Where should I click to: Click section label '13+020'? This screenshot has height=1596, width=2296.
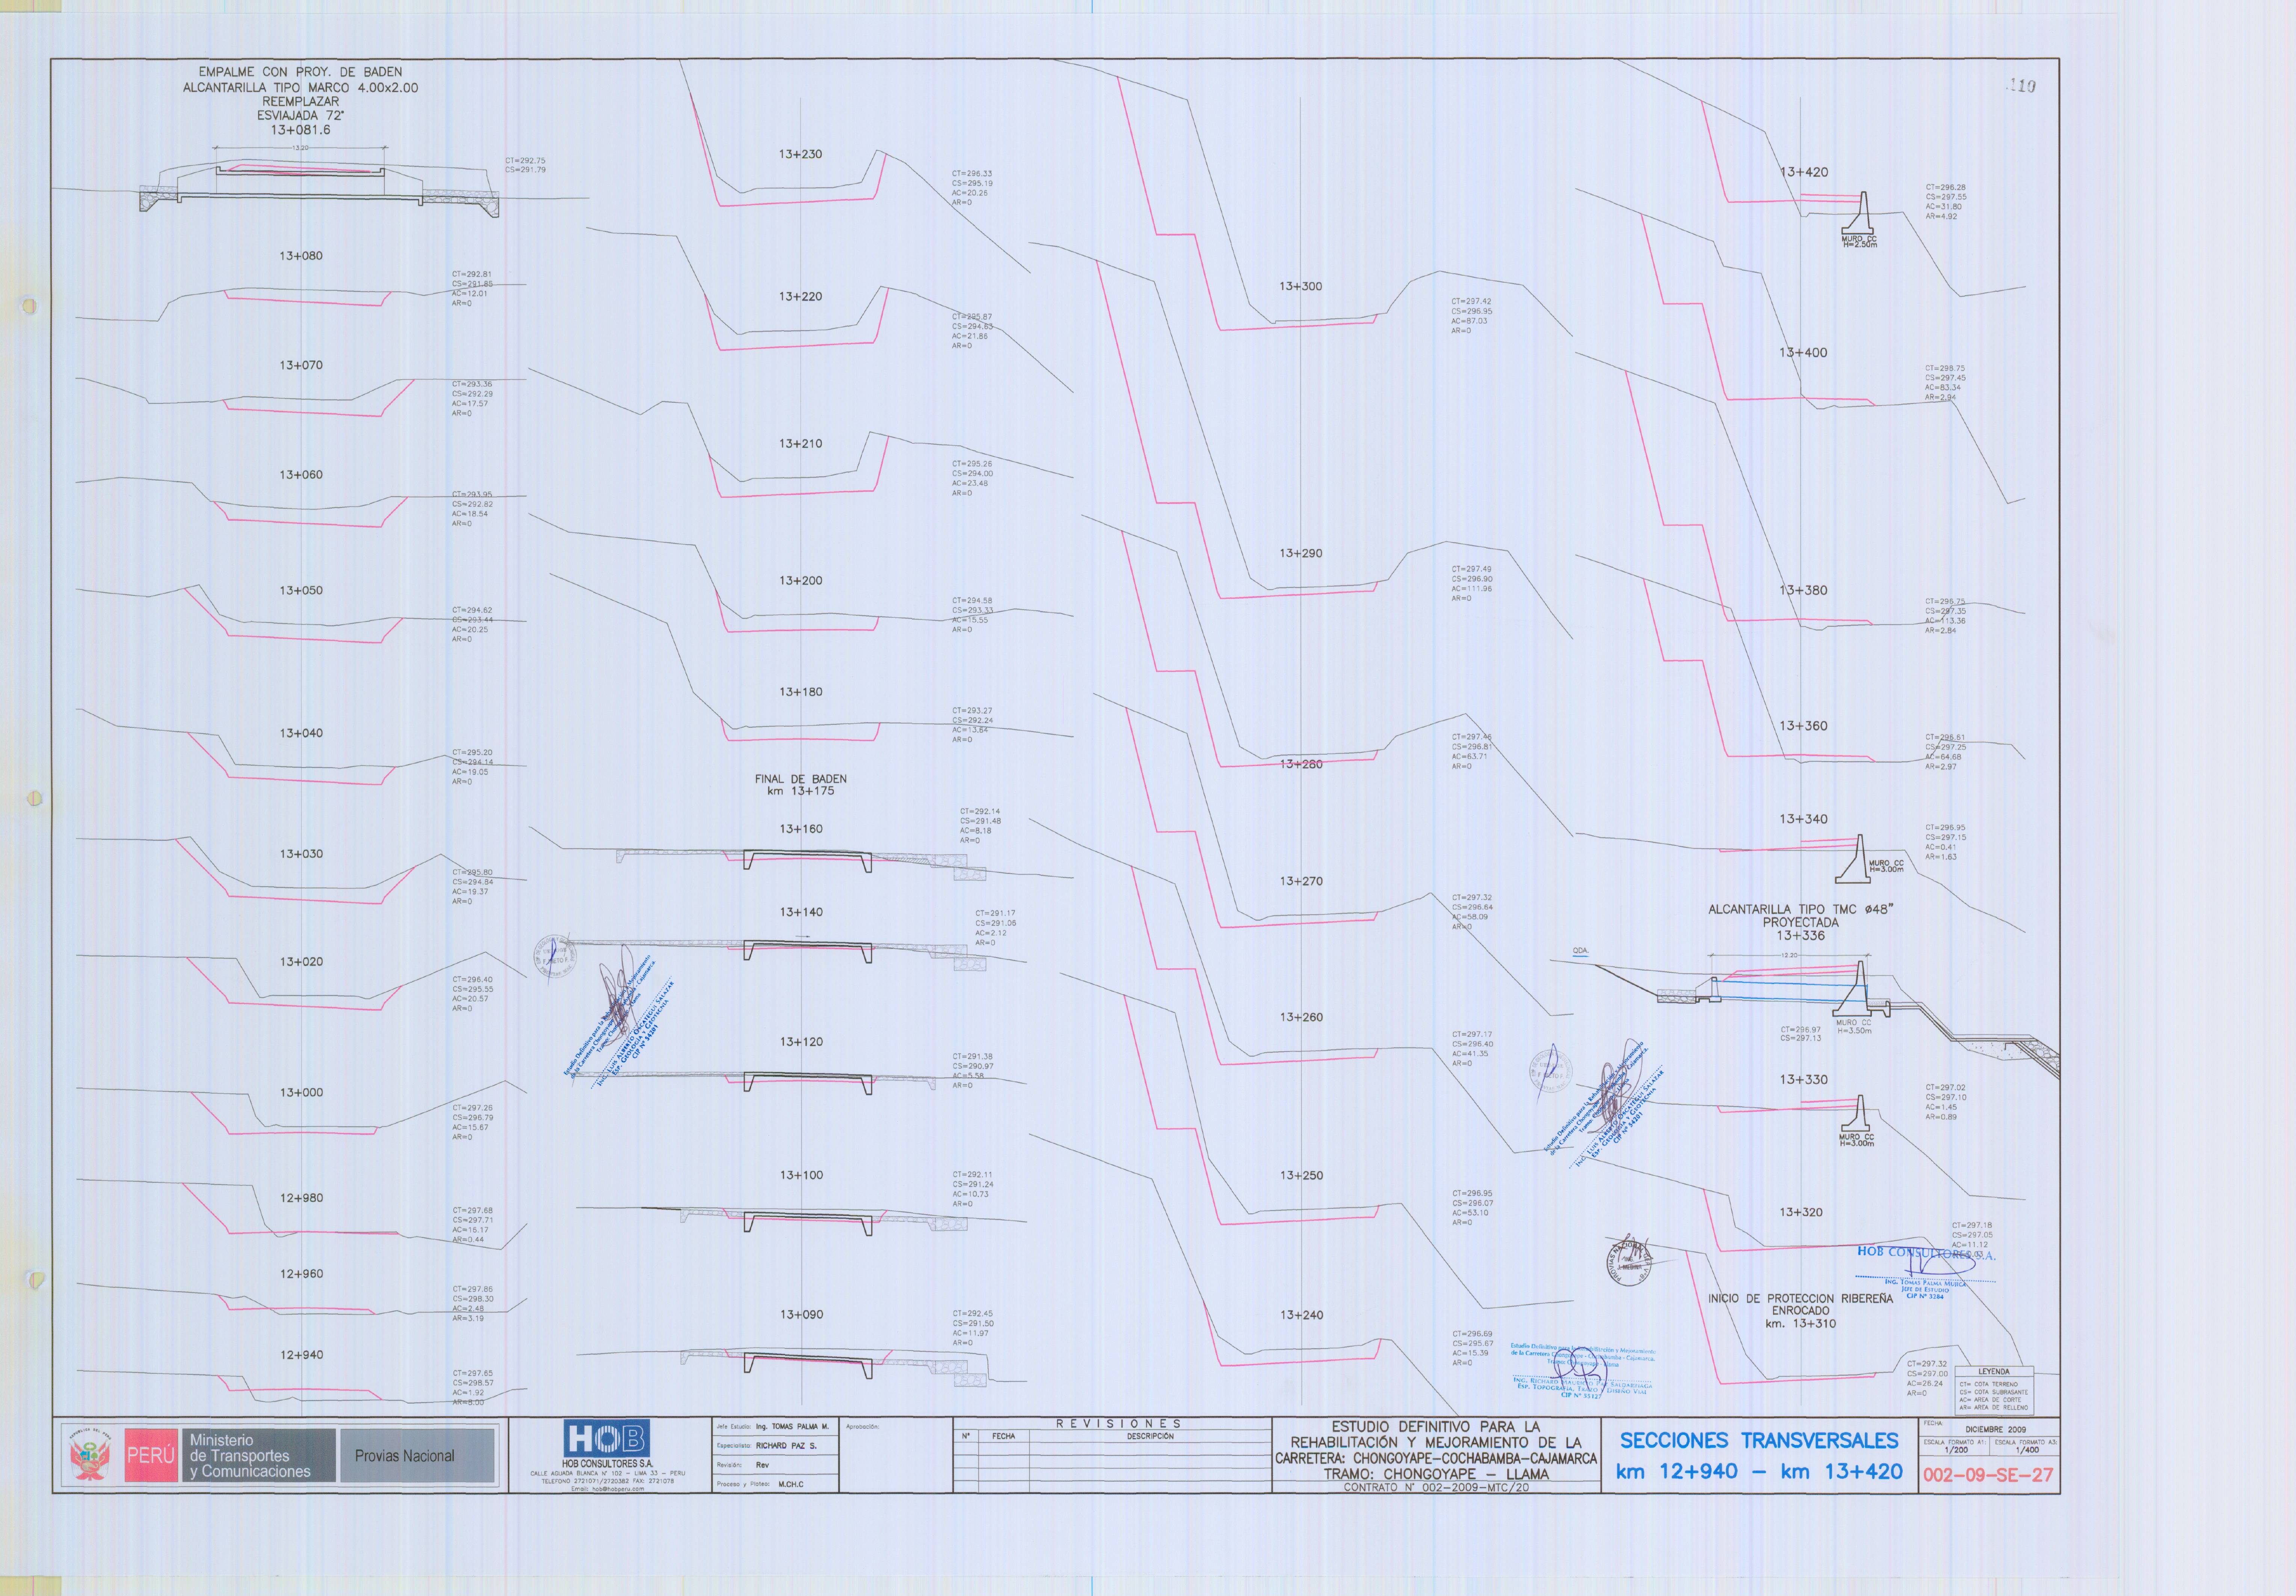tap(301, 962)
